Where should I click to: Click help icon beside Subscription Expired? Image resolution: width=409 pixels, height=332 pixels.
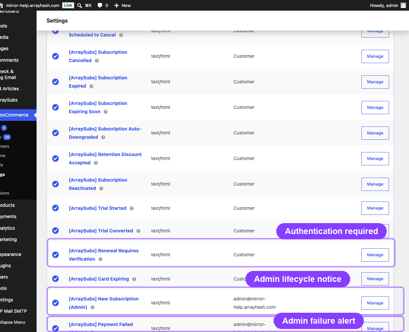(91, 86)
